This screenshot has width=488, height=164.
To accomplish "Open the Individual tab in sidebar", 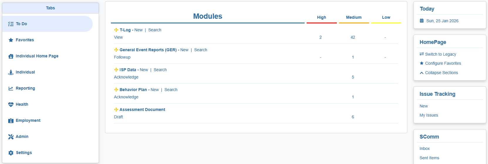I will click(25, 72).
